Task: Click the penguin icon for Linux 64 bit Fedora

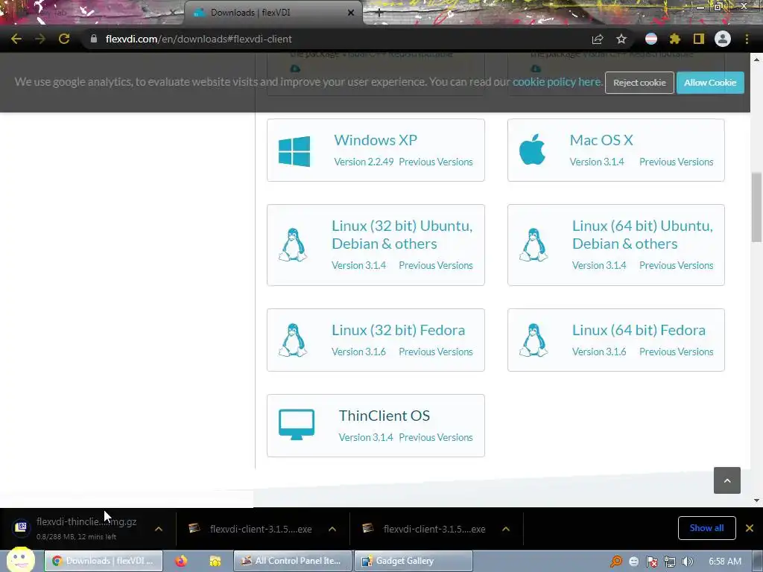Action: [534, 340]
